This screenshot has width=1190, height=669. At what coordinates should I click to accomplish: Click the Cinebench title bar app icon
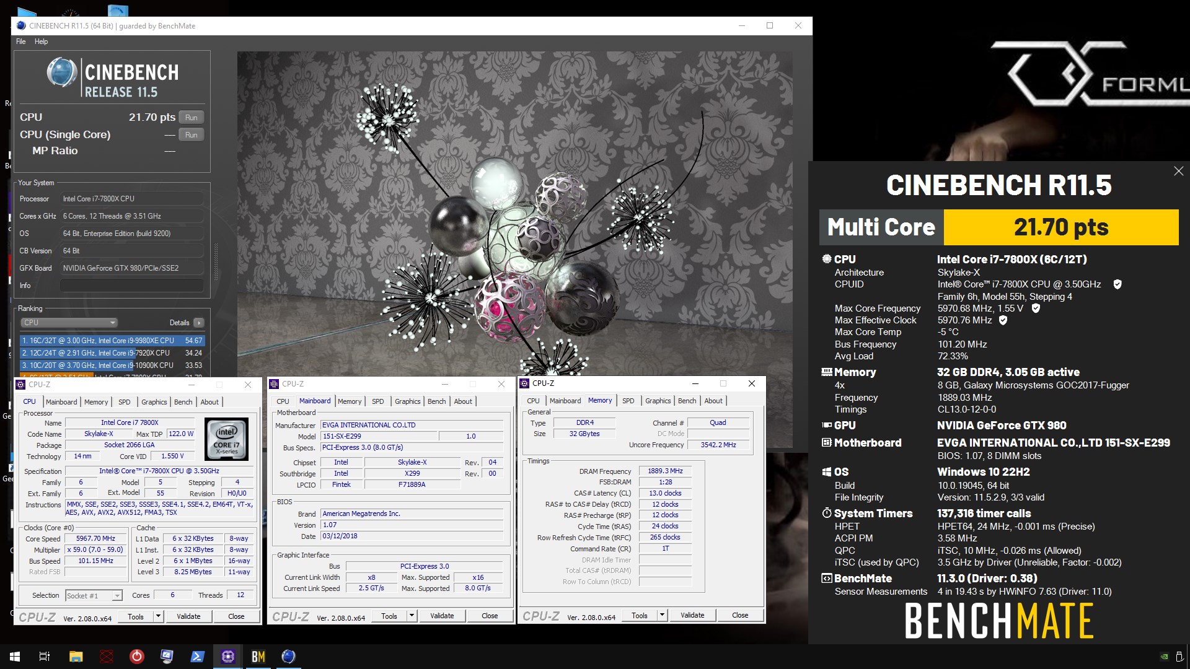coord(21,25)
